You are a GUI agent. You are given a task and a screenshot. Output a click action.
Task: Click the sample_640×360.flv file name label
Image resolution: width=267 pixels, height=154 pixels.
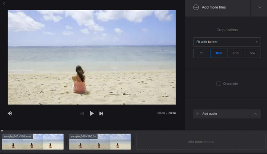pyautogui.click(x=83, y=136)
